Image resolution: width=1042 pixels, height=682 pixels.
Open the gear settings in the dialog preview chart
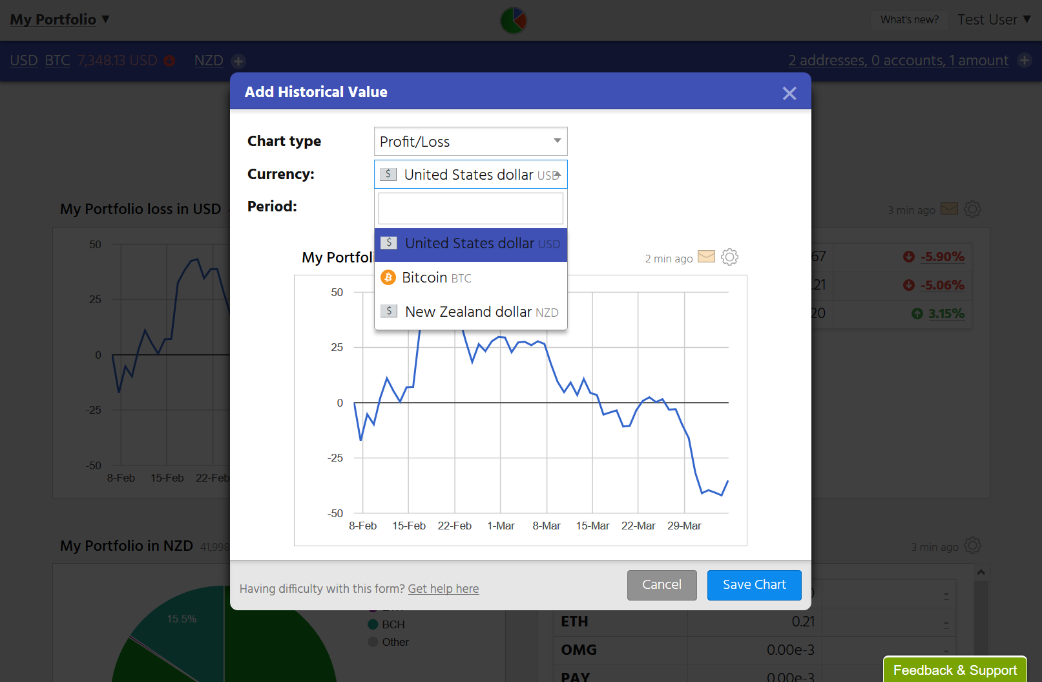click(729, 257)
